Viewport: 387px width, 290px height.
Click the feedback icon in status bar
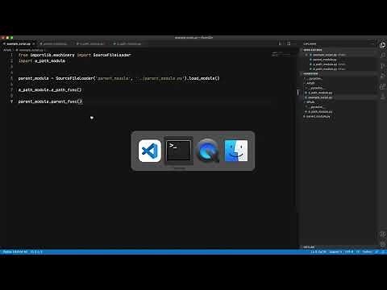[377, 252]
